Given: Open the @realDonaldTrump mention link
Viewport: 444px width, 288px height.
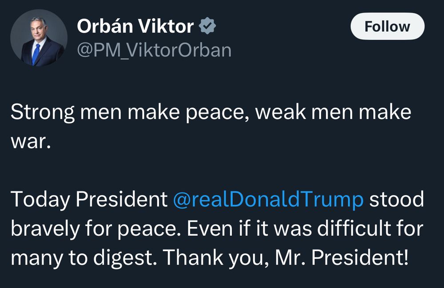Looking at the screenshot, I should tap(268, 199).
